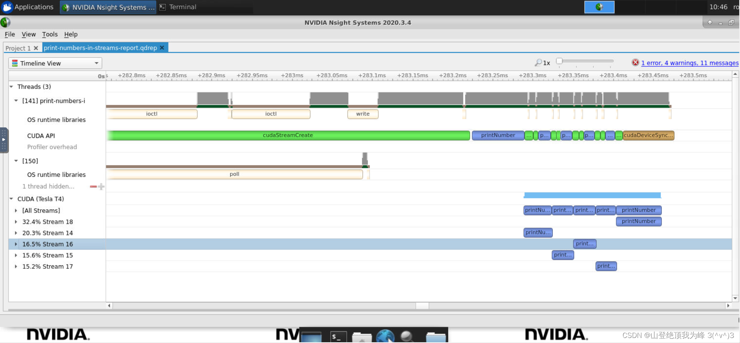Click NVIDIA Nsight Systems taskbar entry
740x343 pixels.
click(108, 7)
